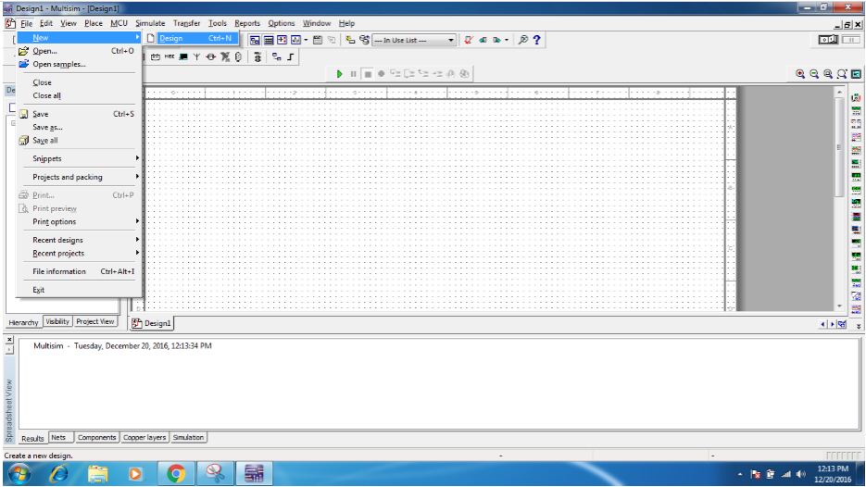Open the Postprocessor calendar-like icon
Image resolution: width=866 pixels, height=487 pixels.
pos(317,40)
